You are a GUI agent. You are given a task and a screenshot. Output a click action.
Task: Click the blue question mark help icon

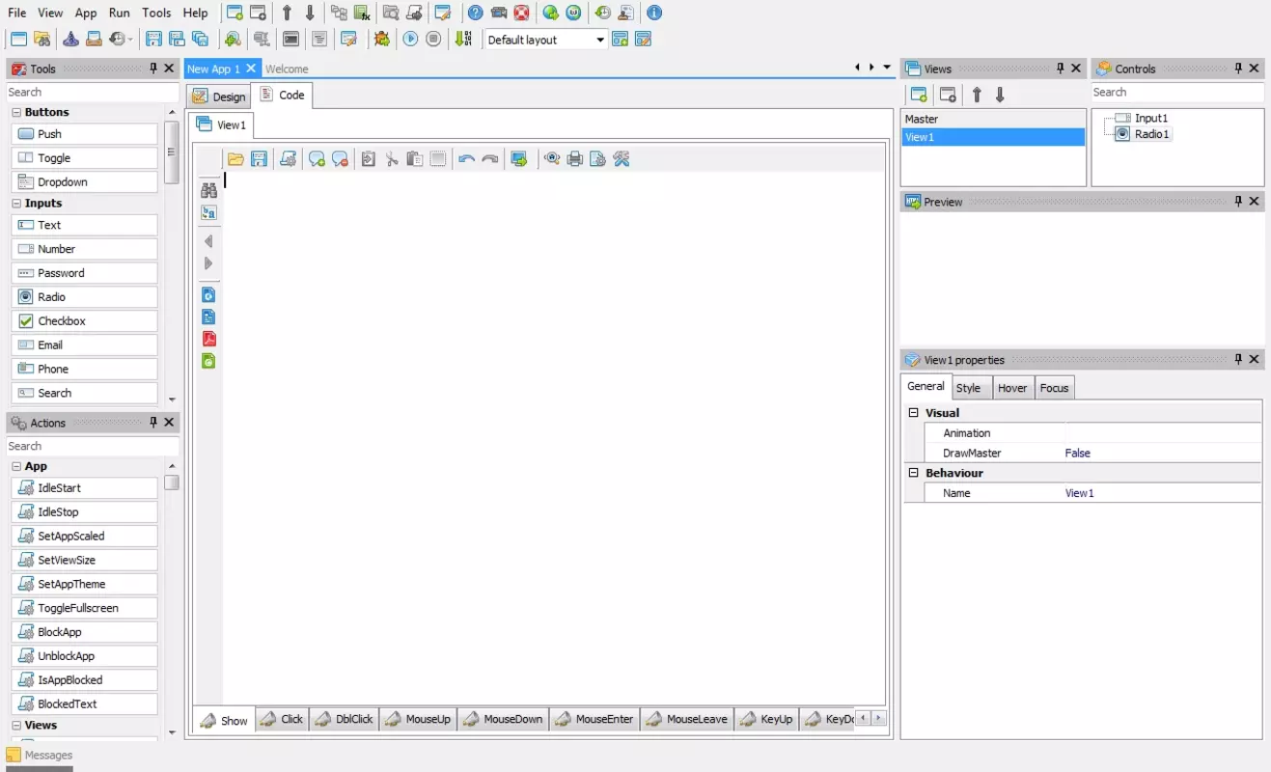[x=475, y=14]
